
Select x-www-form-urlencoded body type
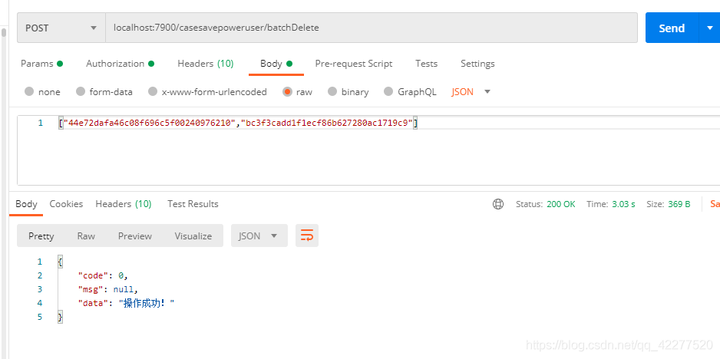(x=207, y=92)
